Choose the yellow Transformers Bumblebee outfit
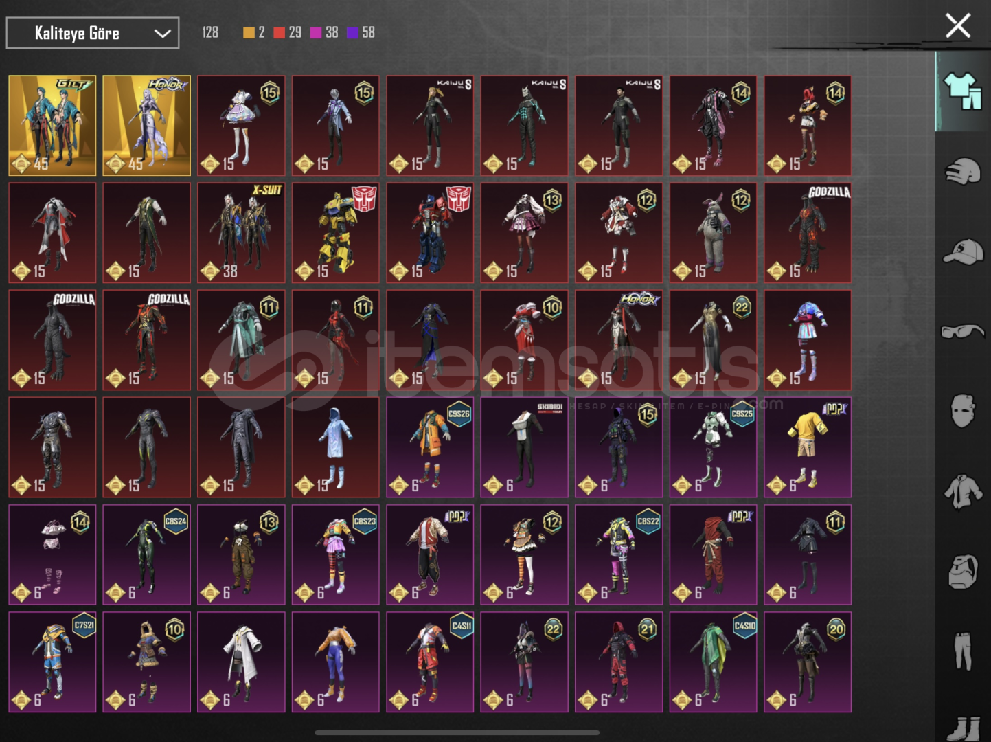991x742 pixels. pos(336,233)
